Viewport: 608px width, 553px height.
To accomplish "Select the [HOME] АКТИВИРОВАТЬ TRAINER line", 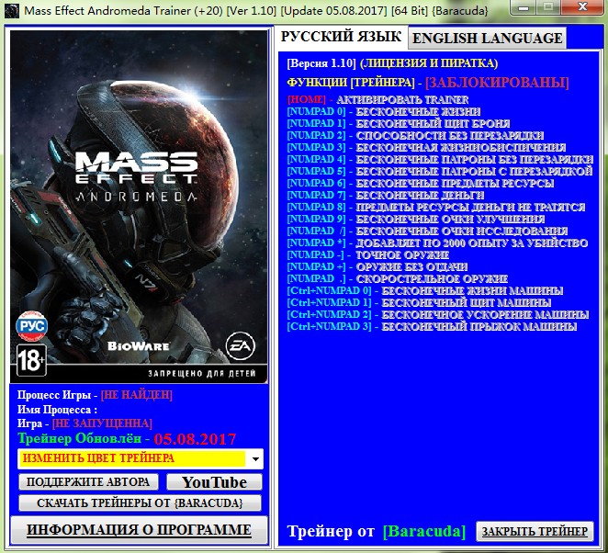I will tap(377, 99).
